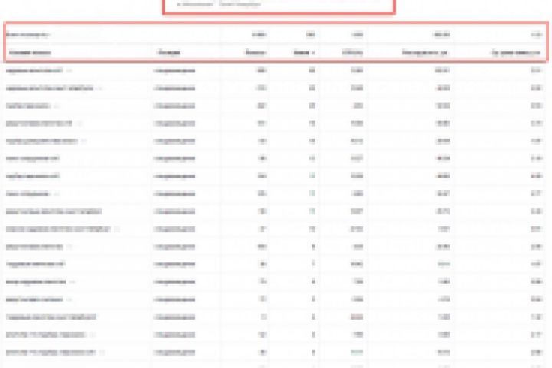Click the totals row label above the header
Image resolution: width=552 pixels, height=368 pixels.
[x=28, y=34]
